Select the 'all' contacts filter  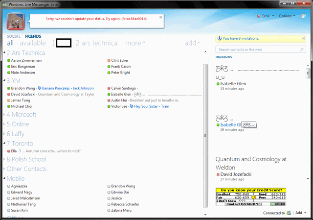10,43
